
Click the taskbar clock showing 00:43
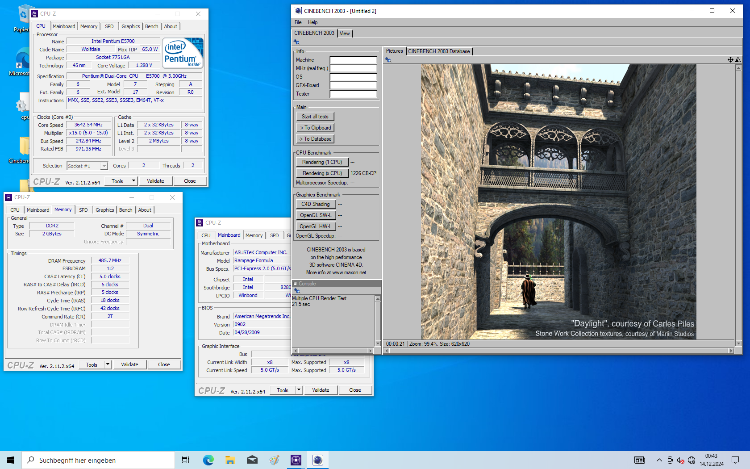click(711, 460)
